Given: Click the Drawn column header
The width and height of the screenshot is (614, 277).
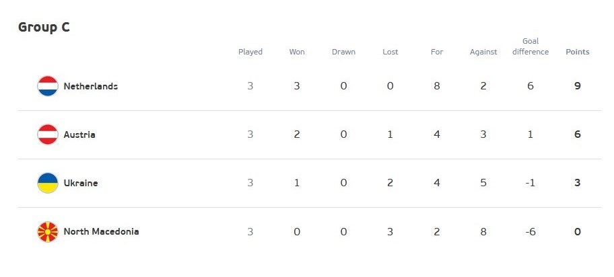Looking at the screenshot, I should pyautogui.click(x=343, y=52).
